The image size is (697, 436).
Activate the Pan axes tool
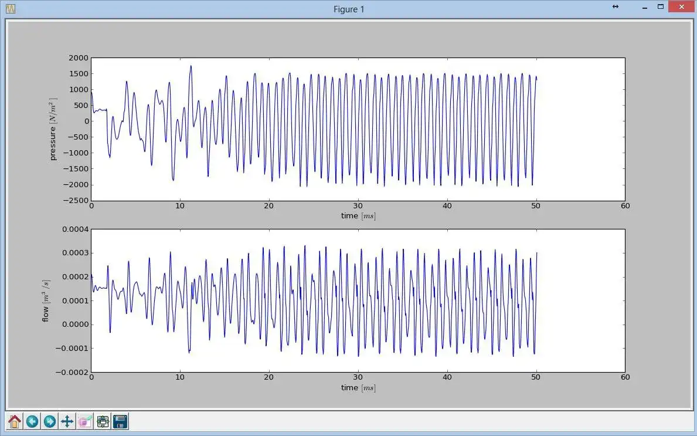click(x=67, y=421)
